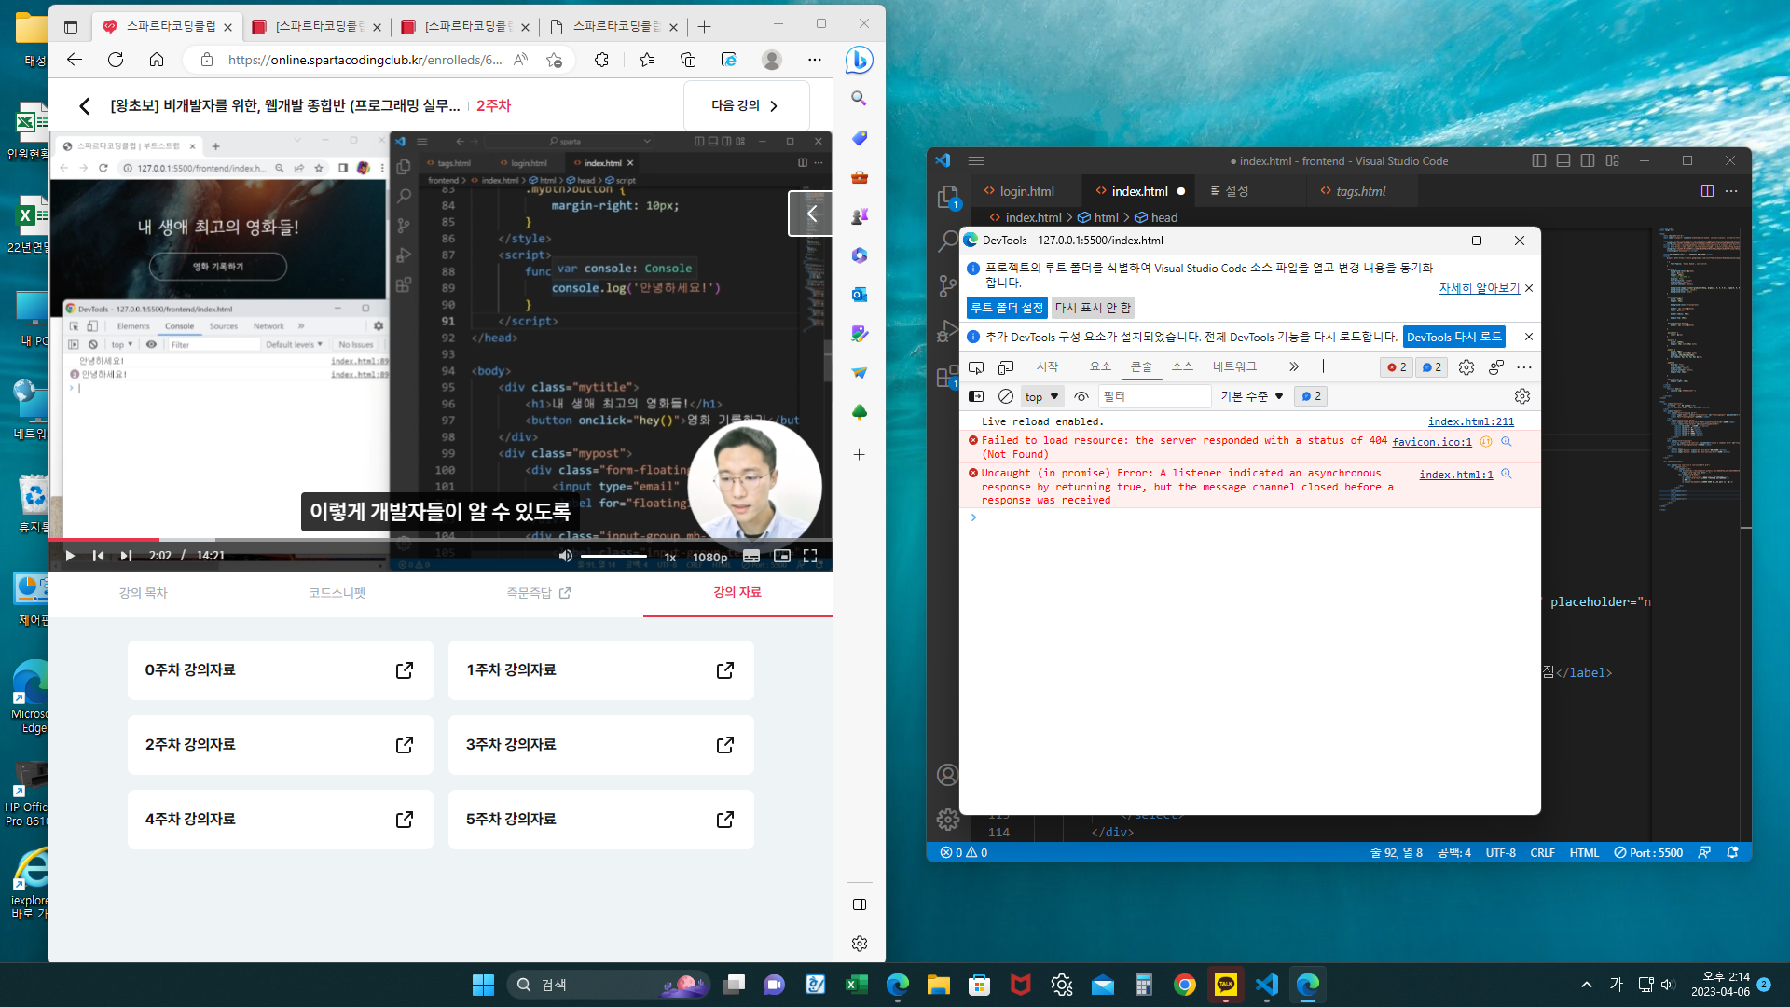The image size is (1790, 1007).
Task: Change video quality 1080p
Action: [709, 557]
